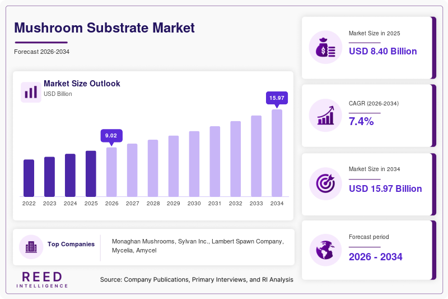Click the growth chart icon beside CAGR
Screen dimensions: 448x299
pyautogui.click(x=325, y=116)
